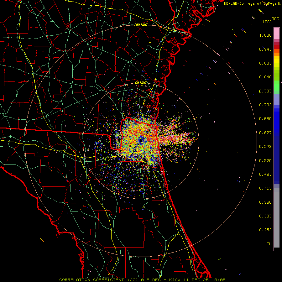
Task: Pick the pink swatch beside 1.000
Action: (x=277, y=34)
